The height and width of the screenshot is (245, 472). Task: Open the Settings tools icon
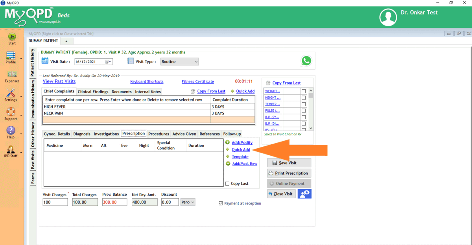(11, 93)
